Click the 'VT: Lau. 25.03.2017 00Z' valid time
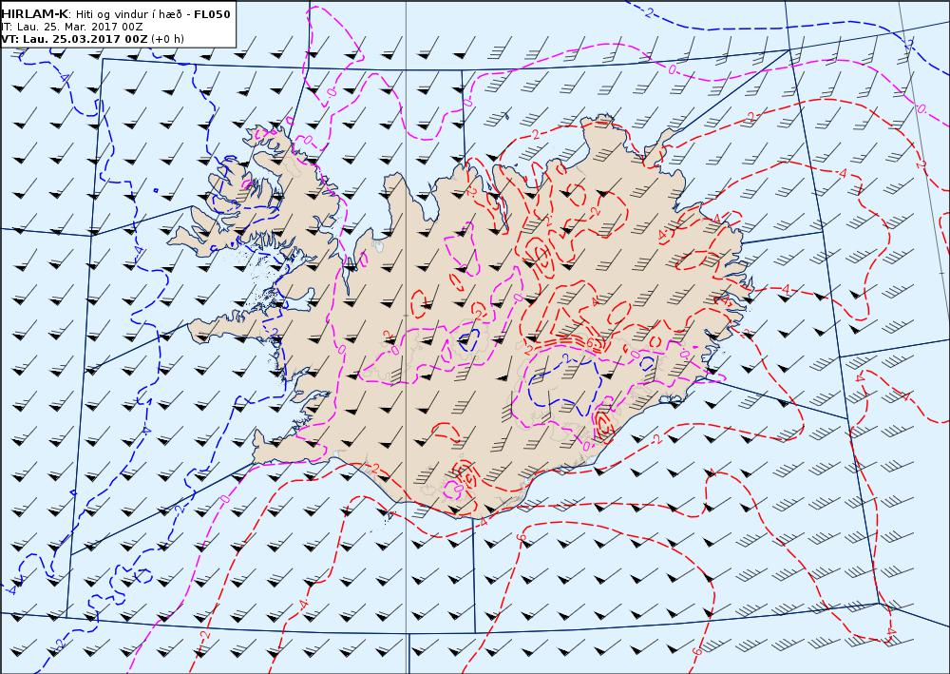Viewport: 950px width, 674px height. [x=74, y=39]
